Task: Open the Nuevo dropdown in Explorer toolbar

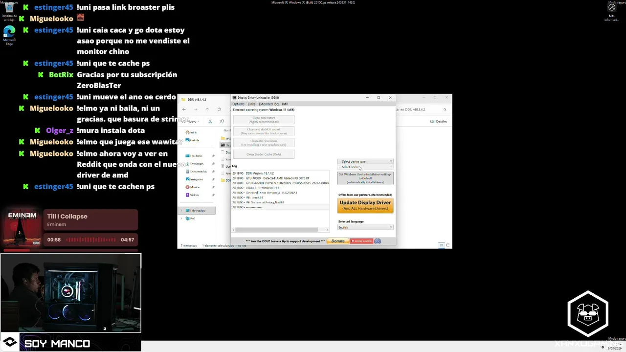Action: point(191,121)
